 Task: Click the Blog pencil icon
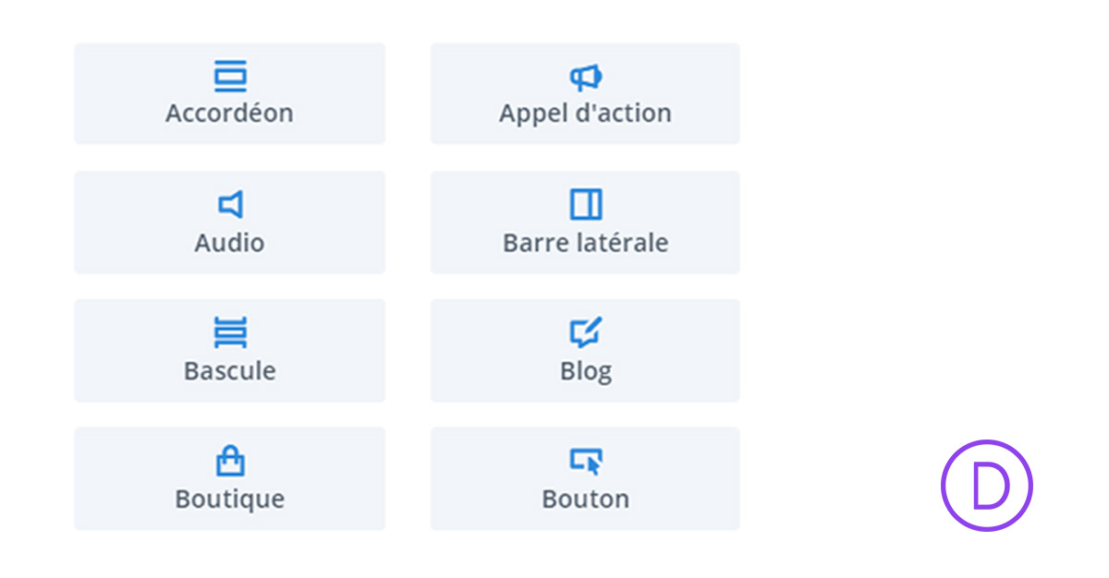(585, 333)
